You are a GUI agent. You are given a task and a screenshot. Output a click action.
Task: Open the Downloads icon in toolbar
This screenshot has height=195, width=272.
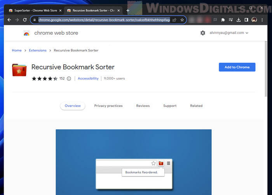pyautogui.click(x=239, y=20)
